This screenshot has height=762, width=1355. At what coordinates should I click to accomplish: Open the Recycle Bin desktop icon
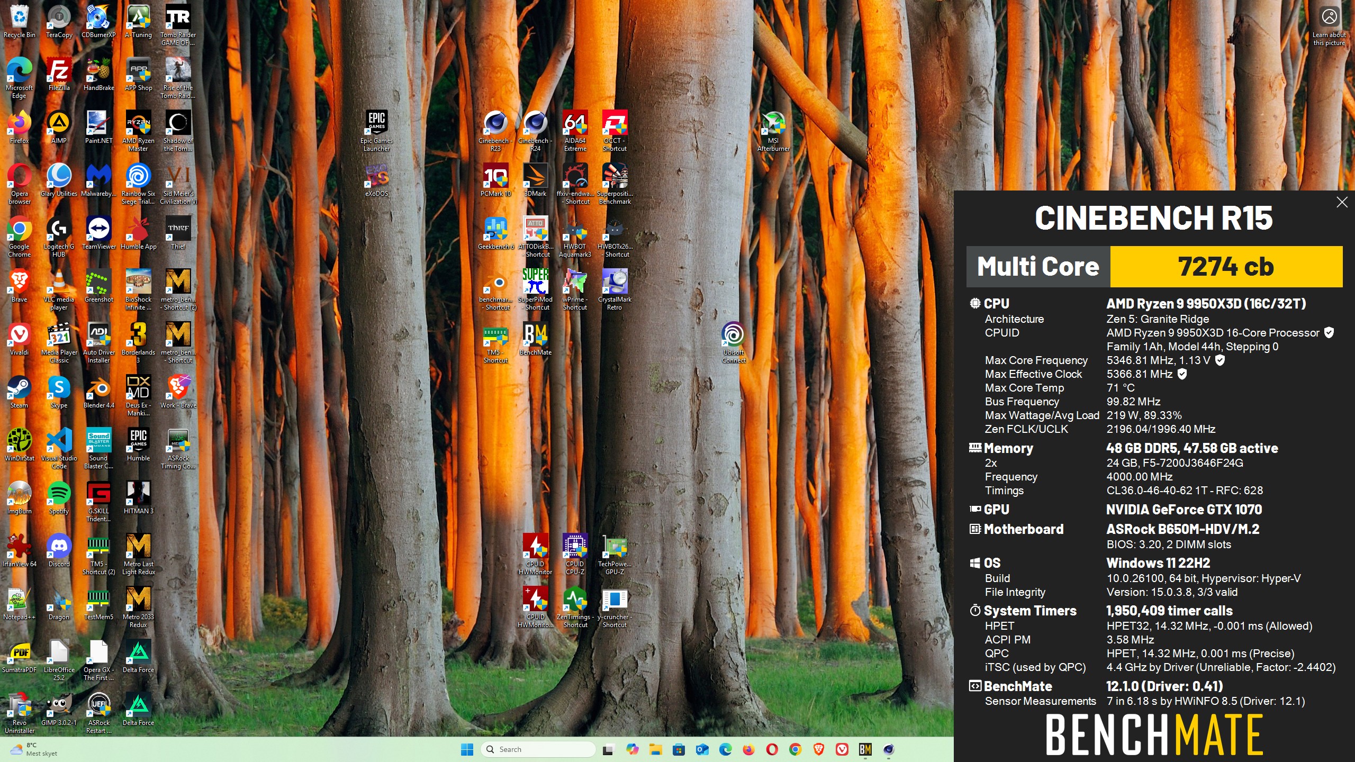[19, 21]
